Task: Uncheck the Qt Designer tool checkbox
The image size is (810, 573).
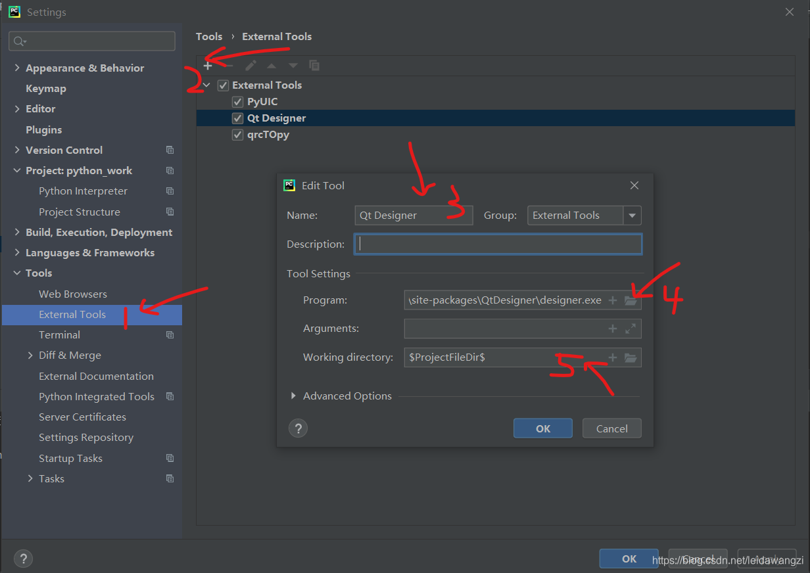Action: (x=238, y=118)
